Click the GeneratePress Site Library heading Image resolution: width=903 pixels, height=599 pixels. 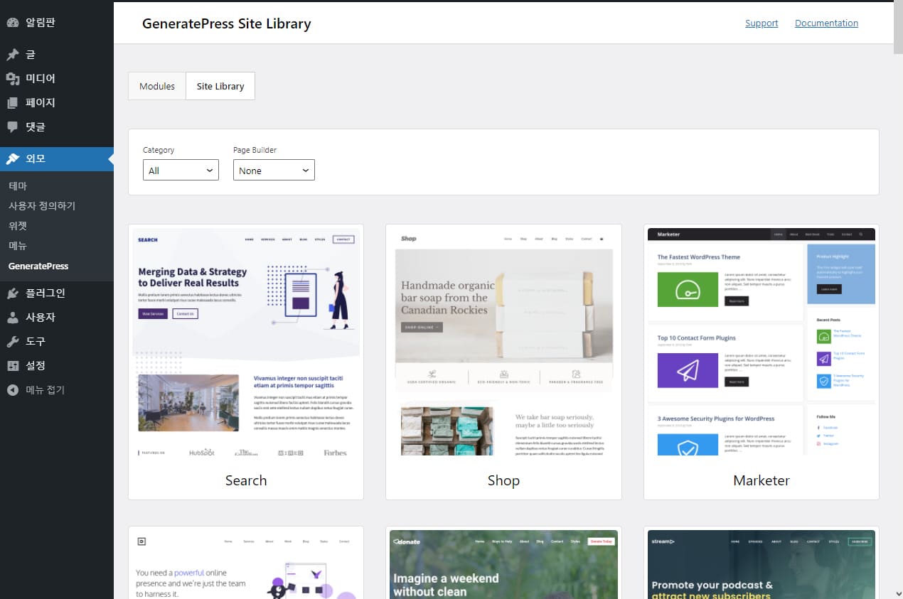[x=227, y=23]
